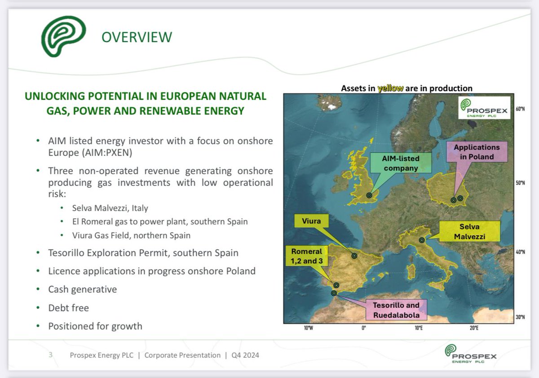Viewport: 539px width, 378px height.
Task: Select the 'Selva Malvezzi' map label
Action: tap(470, 232)
